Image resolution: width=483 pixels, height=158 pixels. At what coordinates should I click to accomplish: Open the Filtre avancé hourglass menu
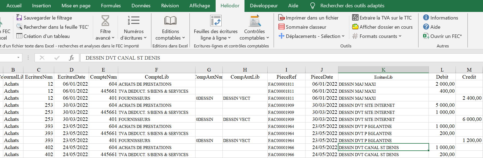click(x=105, y=27)
